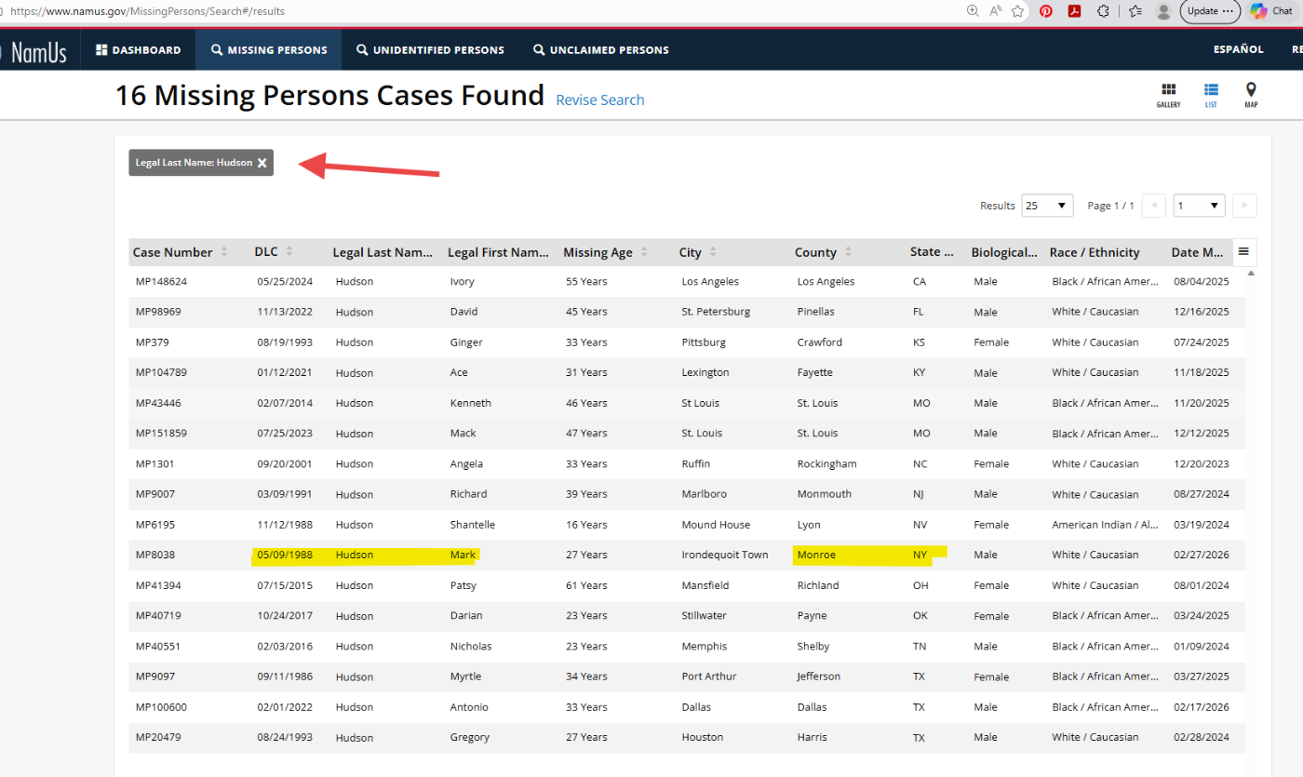
Task: Open the Missing Persons tab
Action: coord(268,50)
